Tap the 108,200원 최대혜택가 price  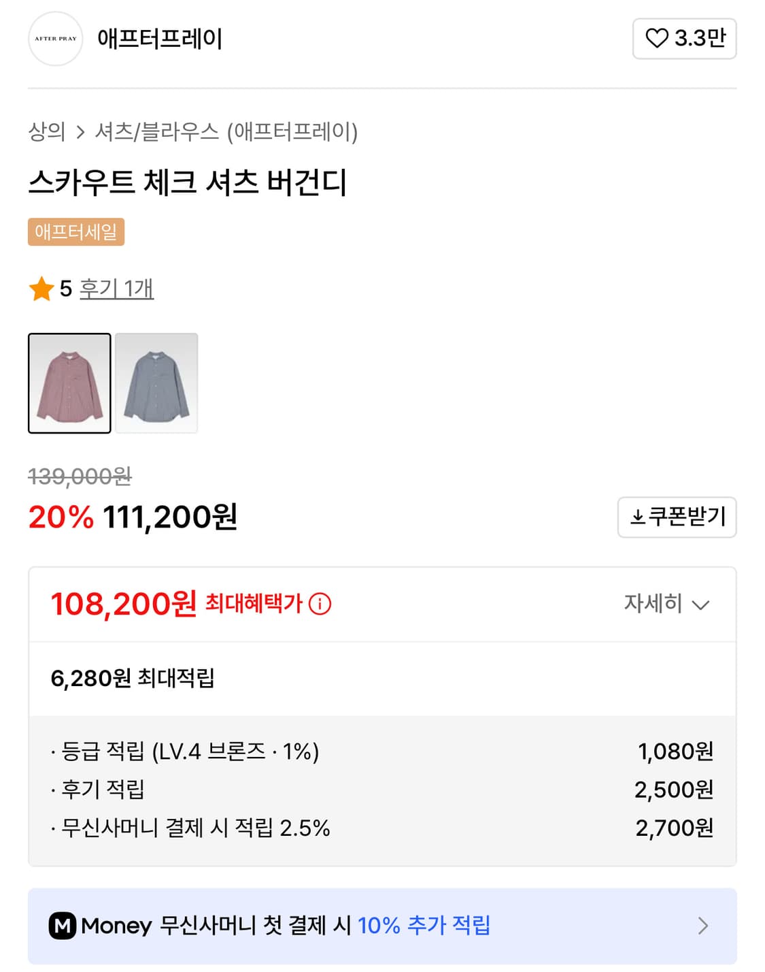(x=124, y=604)
